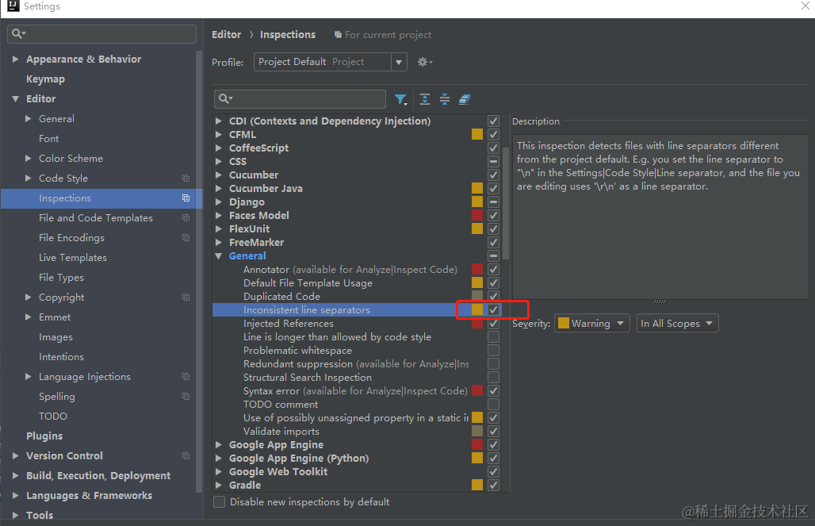The width and height of the screenshot is (815, 526).
Task: Open Live Templates settings
Action: (x=73, y=258)
